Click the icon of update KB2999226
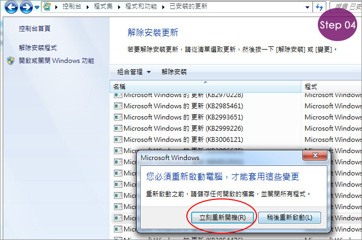 click(x=118, y=129)
